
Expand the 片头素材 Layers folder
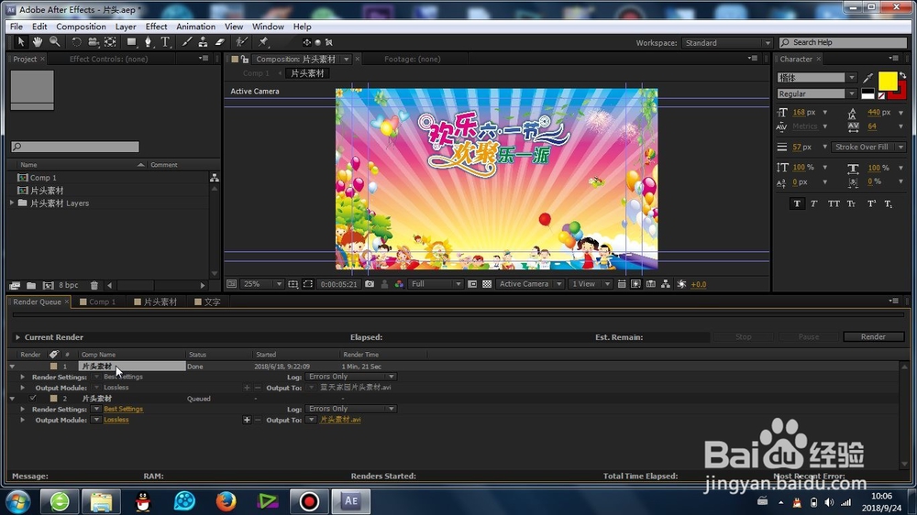12,203
